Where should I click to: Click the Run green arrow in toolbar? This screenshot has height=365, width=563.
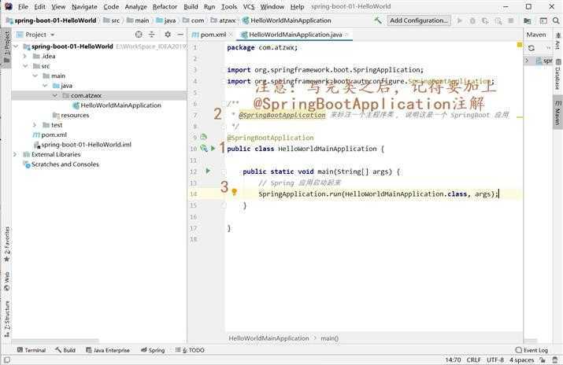pyautogui.click(x=460, y=20)
